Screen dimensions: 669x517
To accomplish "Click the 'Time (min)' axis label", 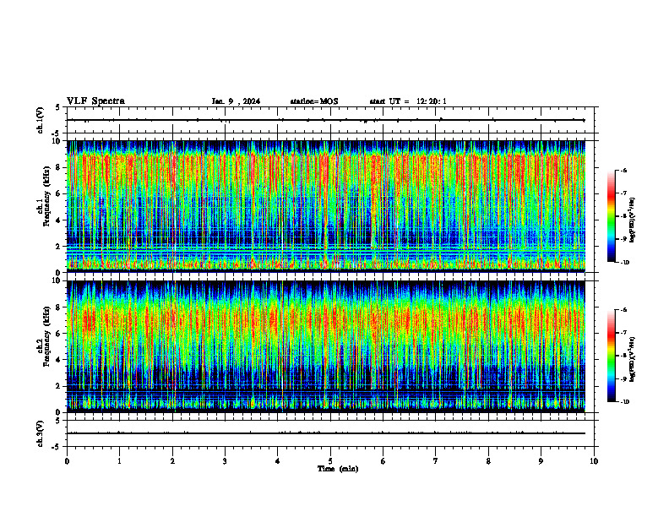I will [x=338, y=469].
